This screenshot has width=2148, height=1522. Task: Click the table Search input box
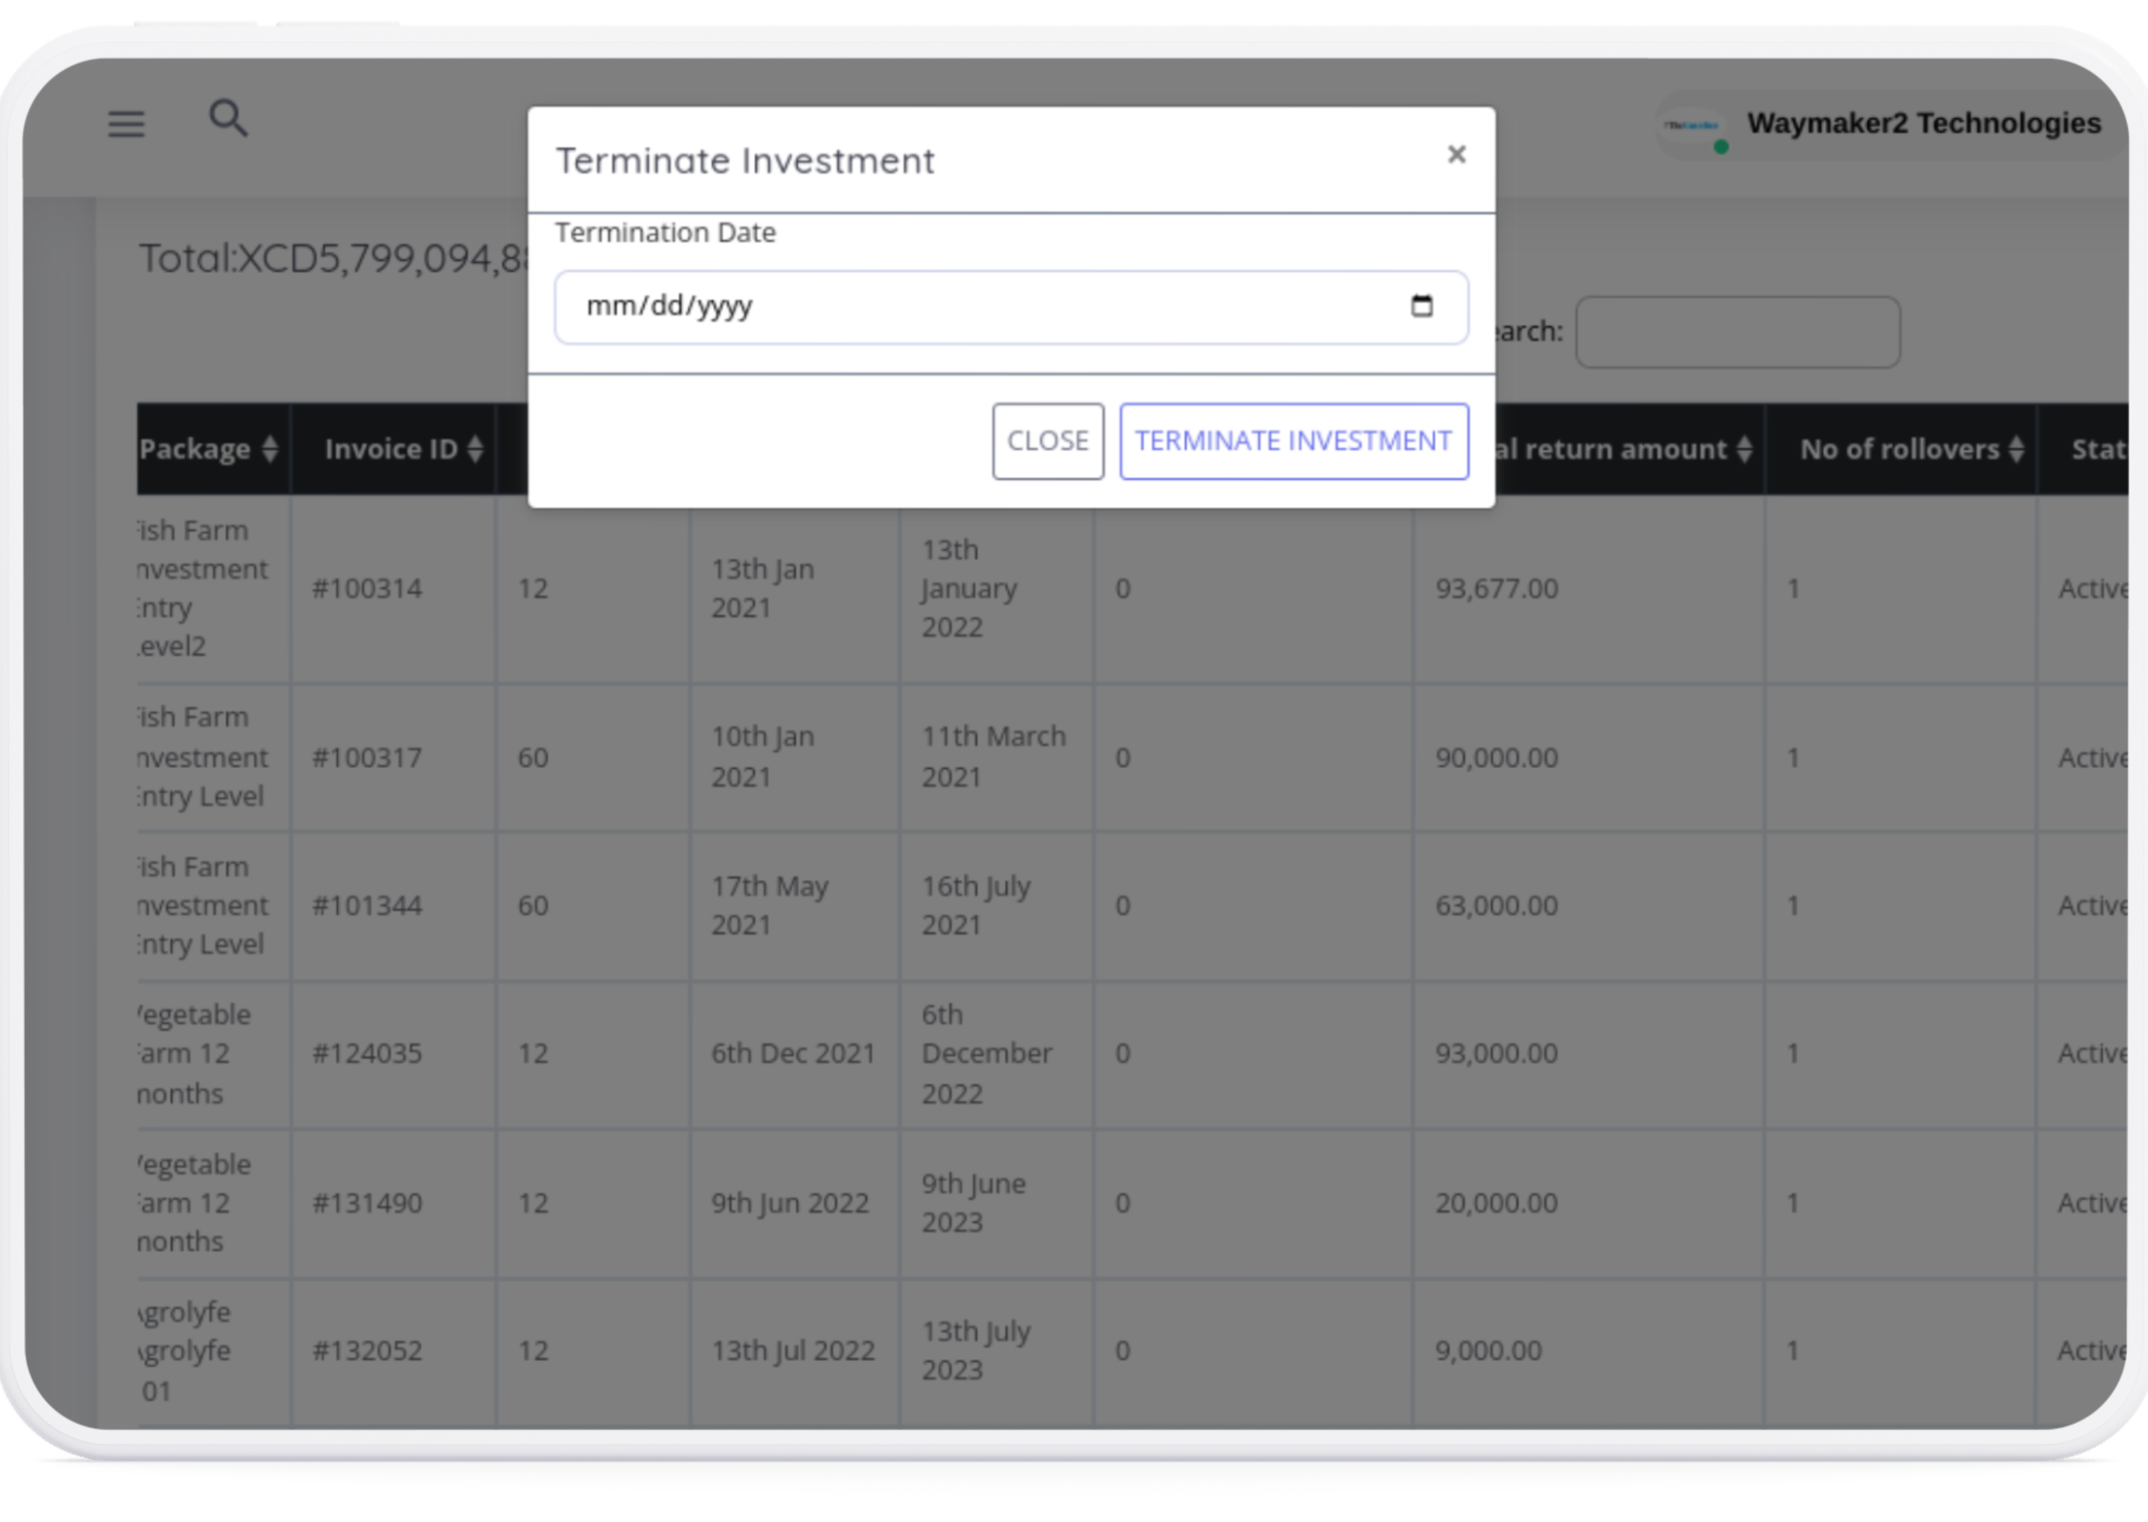(x=1738, y=333)
